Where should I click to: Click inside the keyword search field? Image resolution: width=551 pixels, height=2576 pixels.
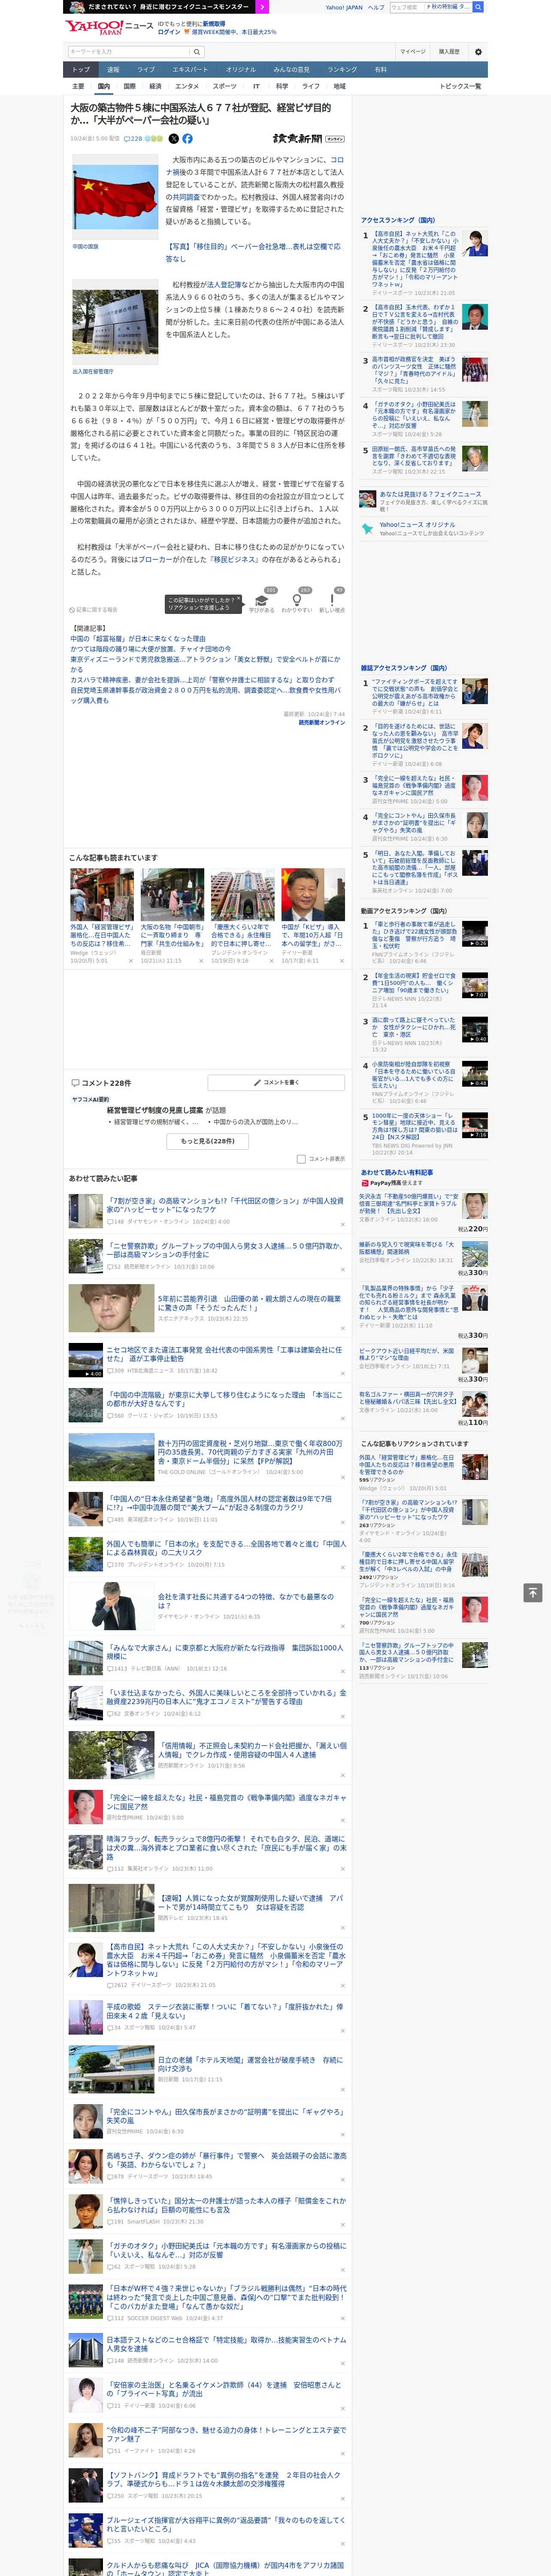pyautogui.click(x=128, y=51)
